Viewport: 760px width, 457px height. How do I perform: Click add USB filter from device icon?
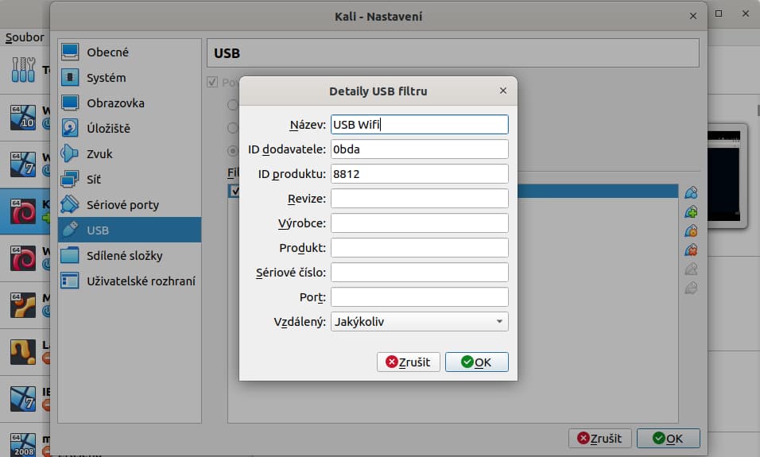click(x=691, y=211)
